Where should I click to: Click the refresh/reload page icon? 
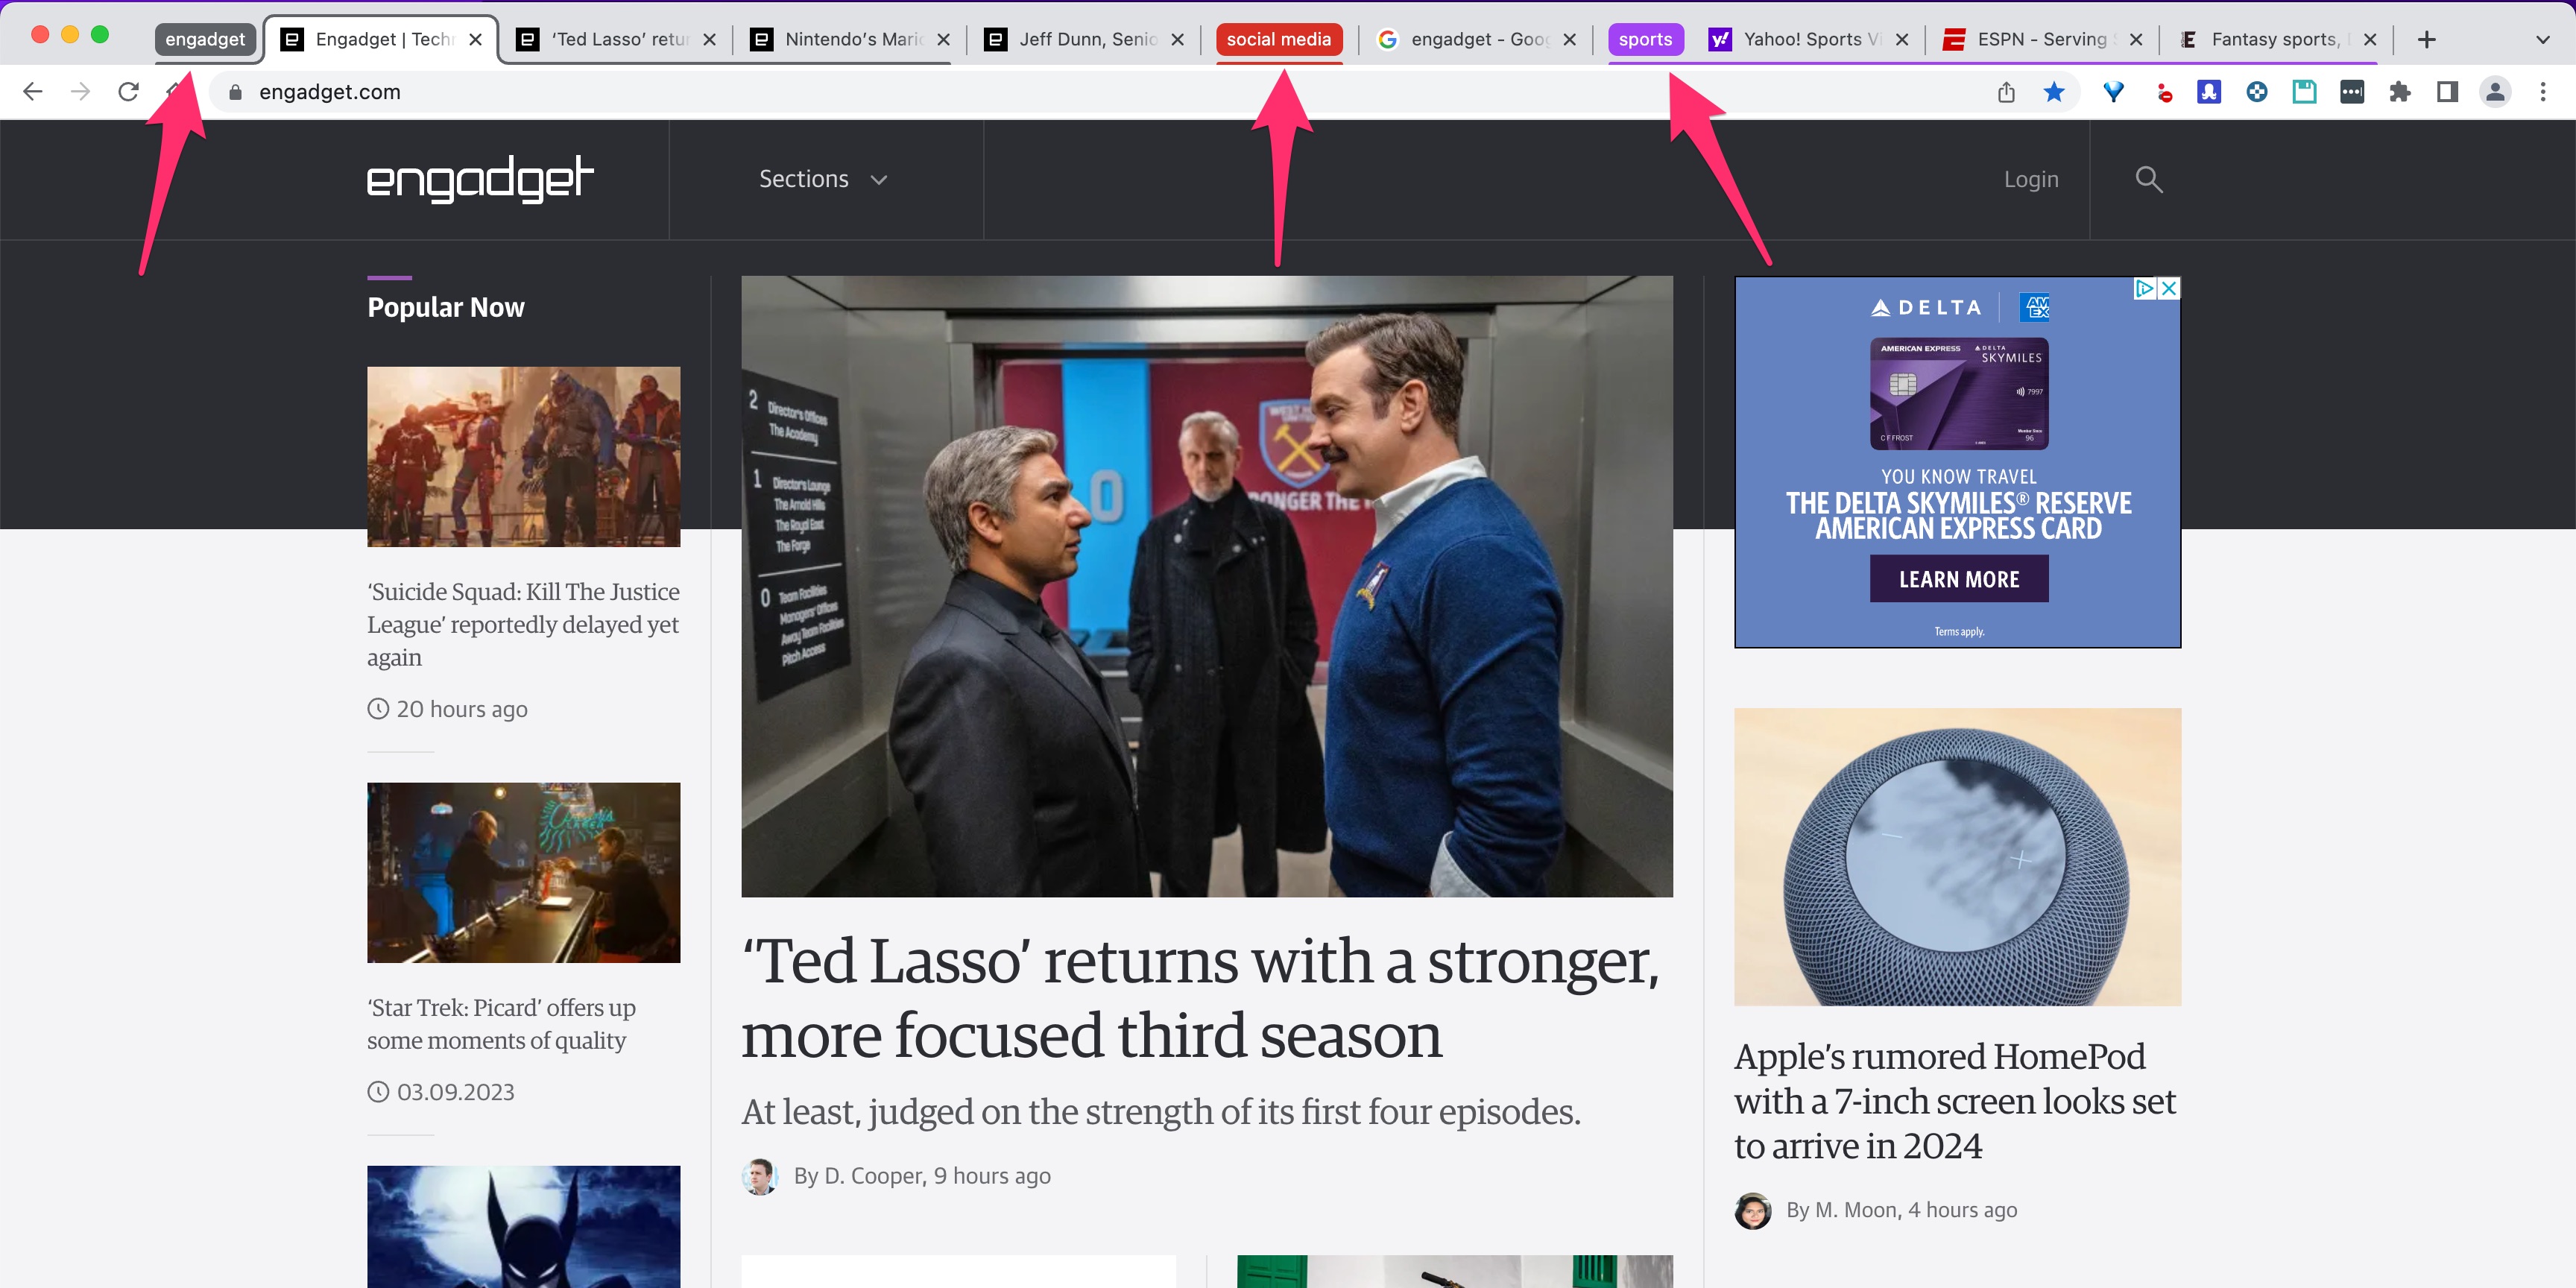(130, 92)
